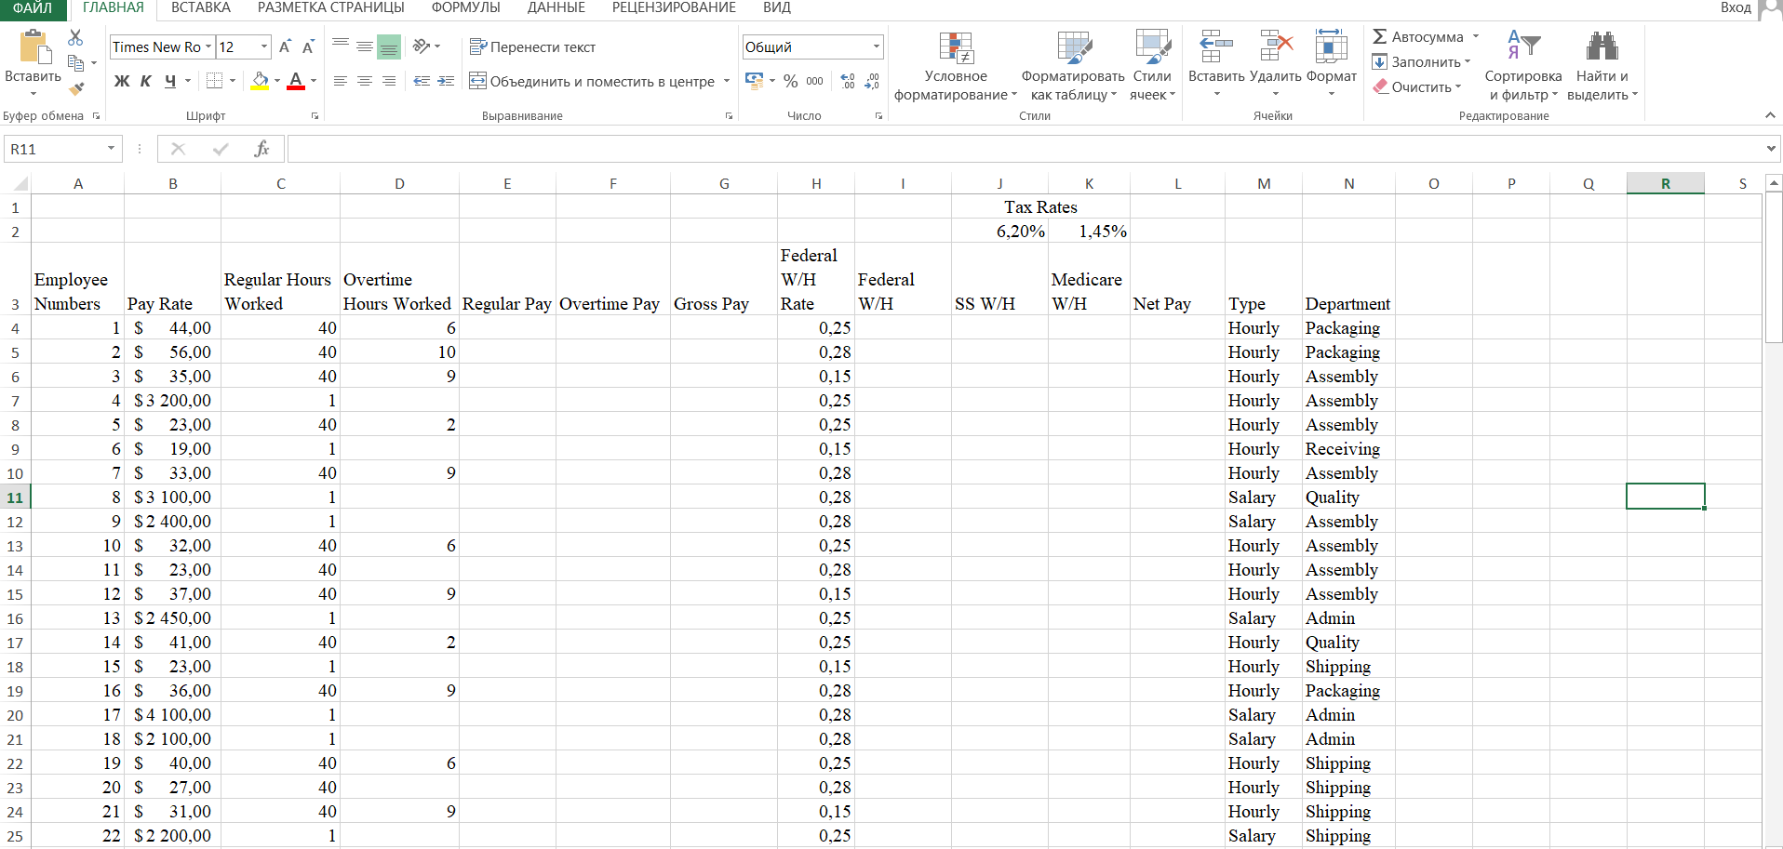
Task: Open number format Общий dropdown
Action: pyautogui.click(x=876, y=46)
